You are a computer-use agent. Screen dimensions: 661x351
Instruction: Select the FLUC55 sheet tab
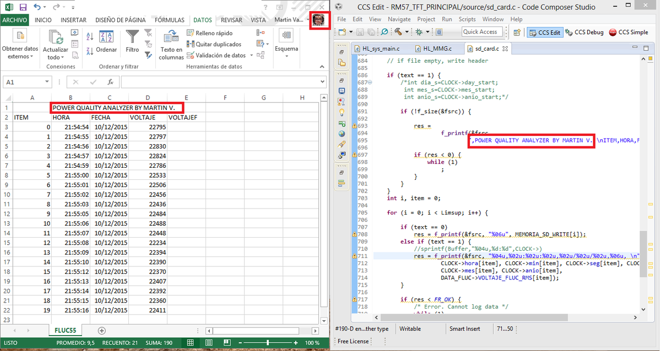coord(65,330)
